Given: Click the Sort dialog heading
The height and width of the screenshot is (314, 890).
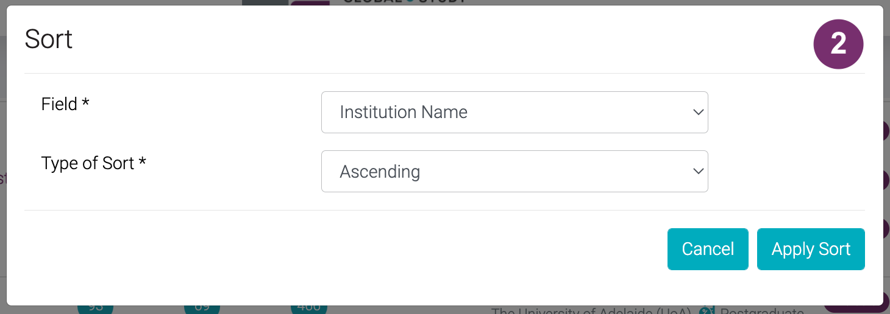Looking at the screenshot, I should [x=49, y=40].
